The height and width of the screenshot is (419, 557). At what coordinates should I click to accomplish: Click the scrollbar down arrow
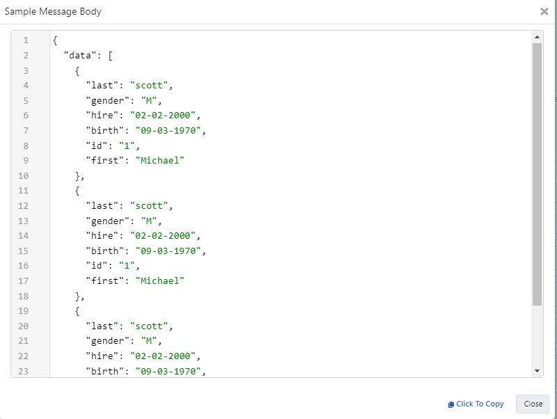(x=537, y=371)
